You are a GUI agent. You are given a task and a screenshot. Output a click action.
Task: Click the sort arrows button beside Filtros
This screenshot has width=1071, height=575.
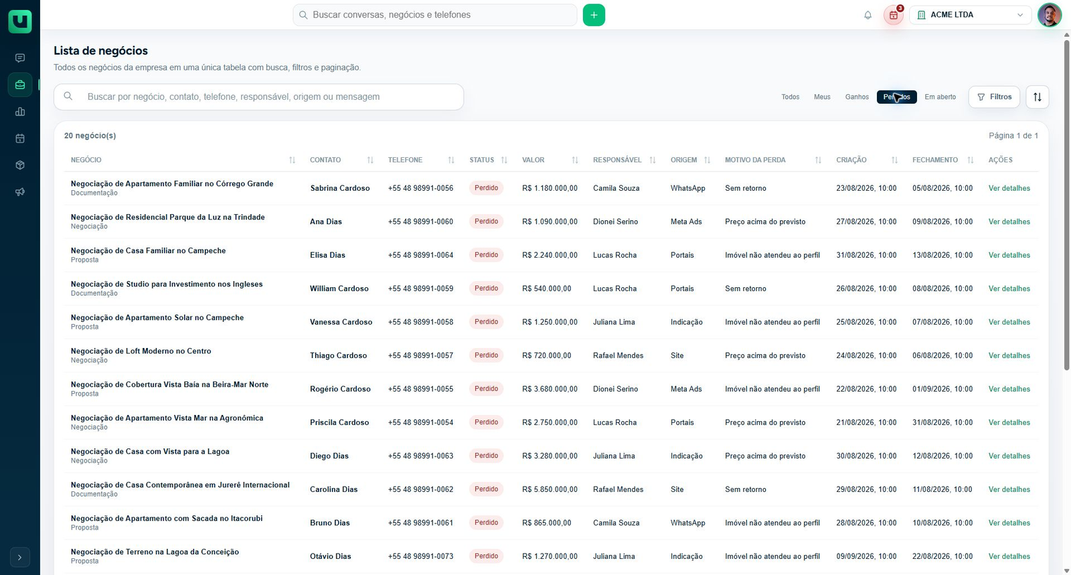(x=1037, y=97)
